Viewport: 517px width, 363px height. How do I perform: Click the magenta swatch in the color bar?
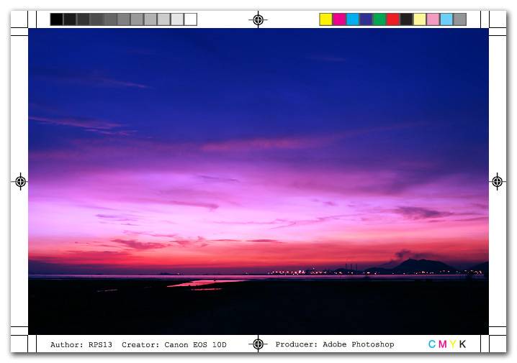339,19
